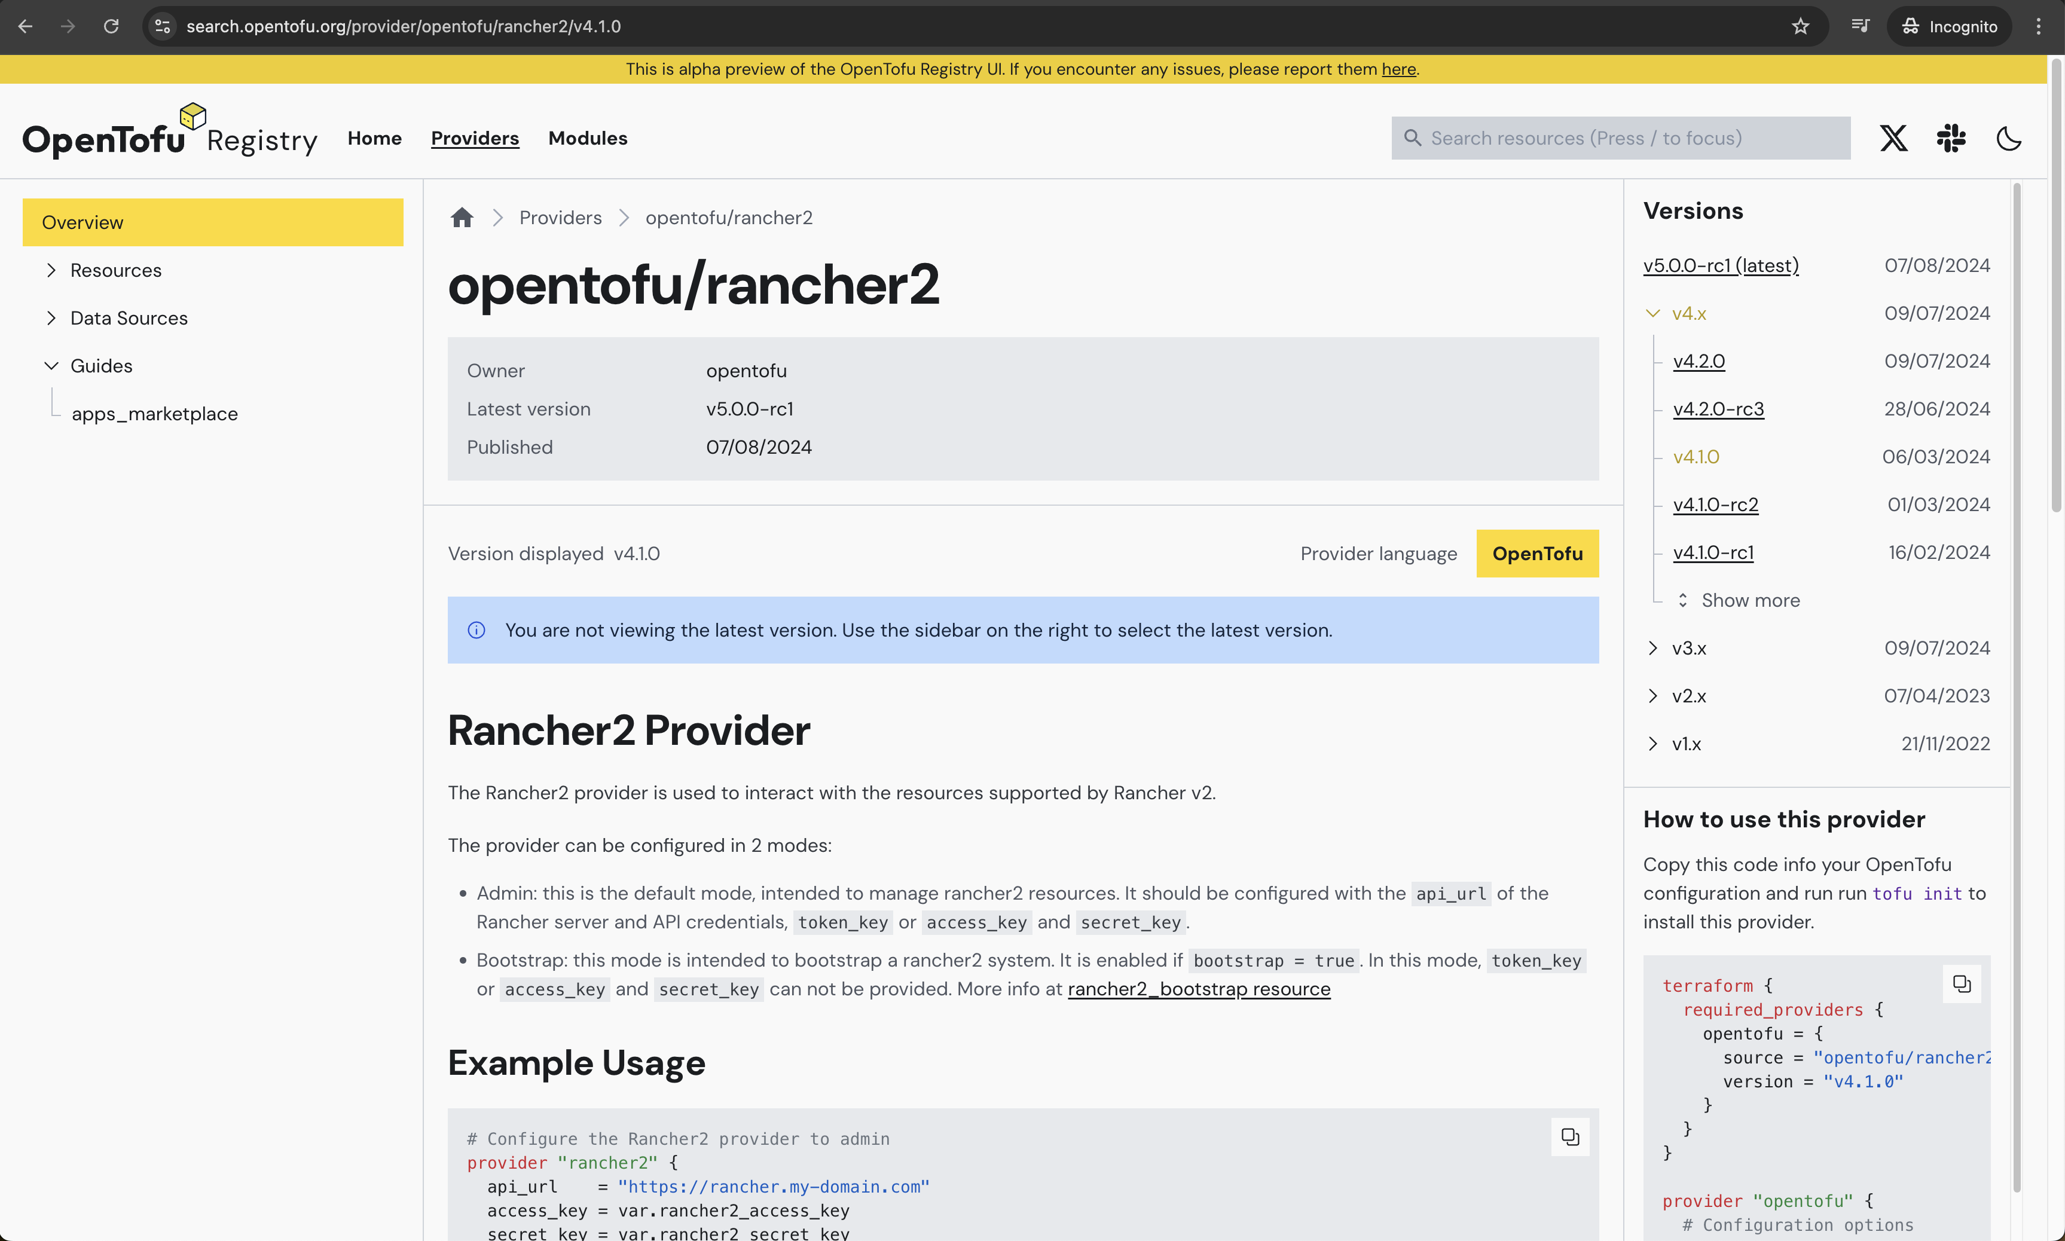Click the v5.0.0-rc1 latest version link
This screenshot has height=1241, width=2065.
1720,264
